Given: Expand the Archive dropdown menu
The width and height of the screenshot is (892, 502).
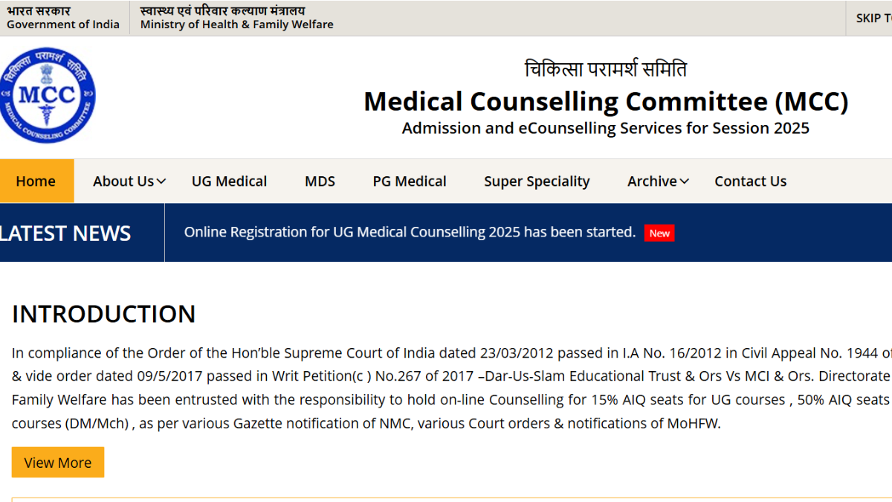Looking at the screenshot, I should tap(658, 181).
